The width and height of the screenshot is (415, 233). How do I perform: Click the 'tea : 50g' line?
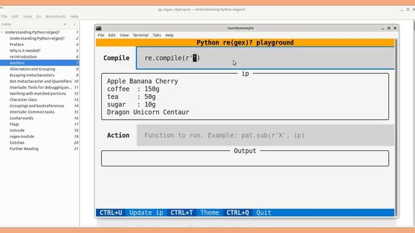131,96
